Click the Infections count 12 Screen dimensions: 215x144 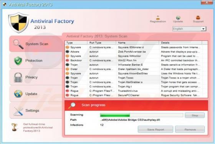pos(102,125)
